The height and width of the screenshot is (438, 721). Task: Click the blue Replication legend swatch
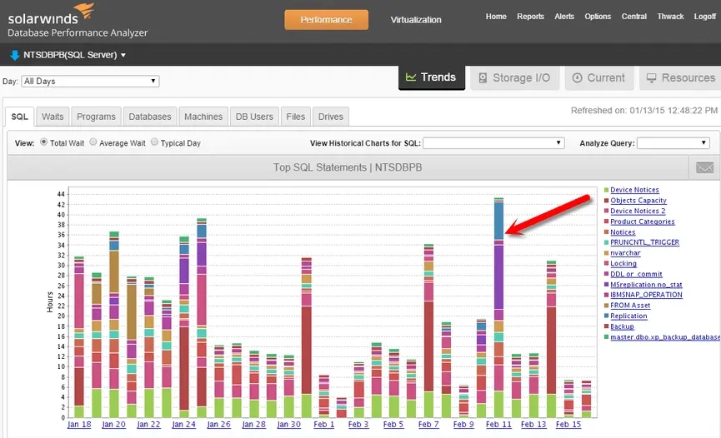pos(606,316)
